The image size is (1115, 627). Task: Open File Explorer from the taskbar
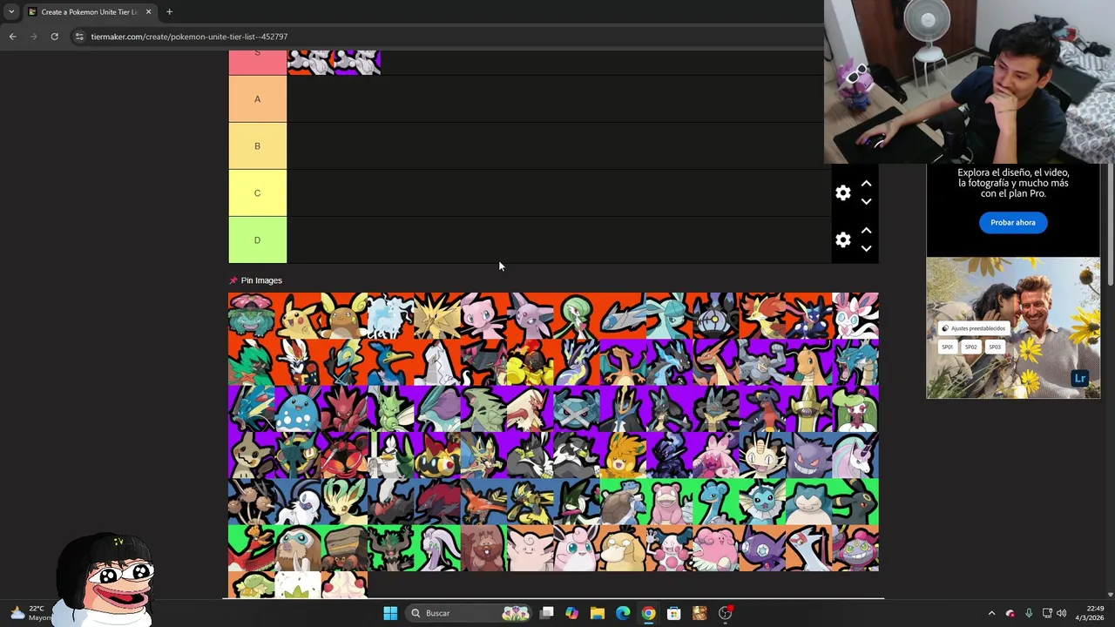click(x=598, y=613)
